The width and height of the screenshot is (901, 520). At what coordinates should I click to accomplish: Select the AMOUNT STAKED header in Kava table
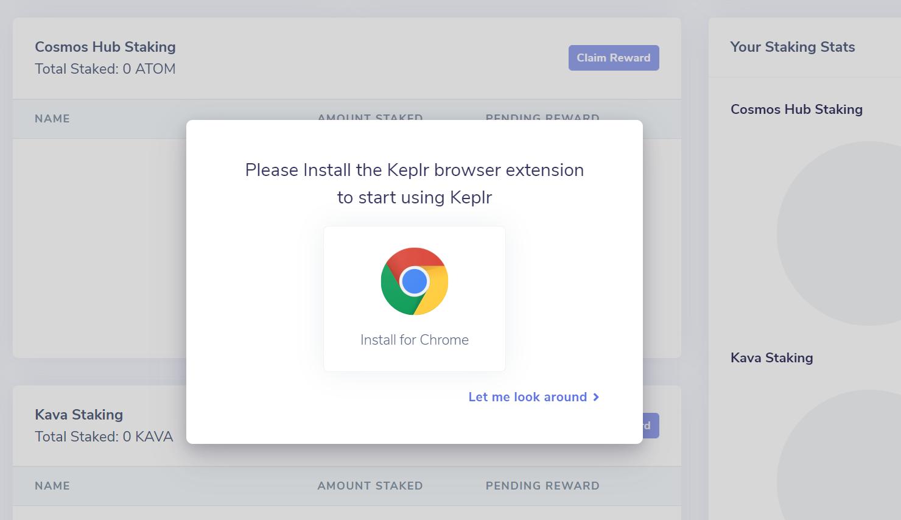(x=370, y=486)
